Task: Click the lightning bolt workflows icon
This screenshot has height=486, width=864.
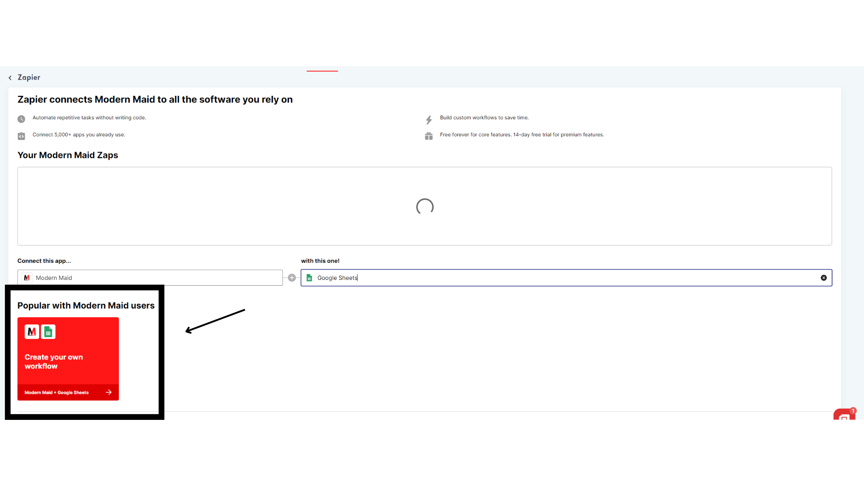Action: 429,120
